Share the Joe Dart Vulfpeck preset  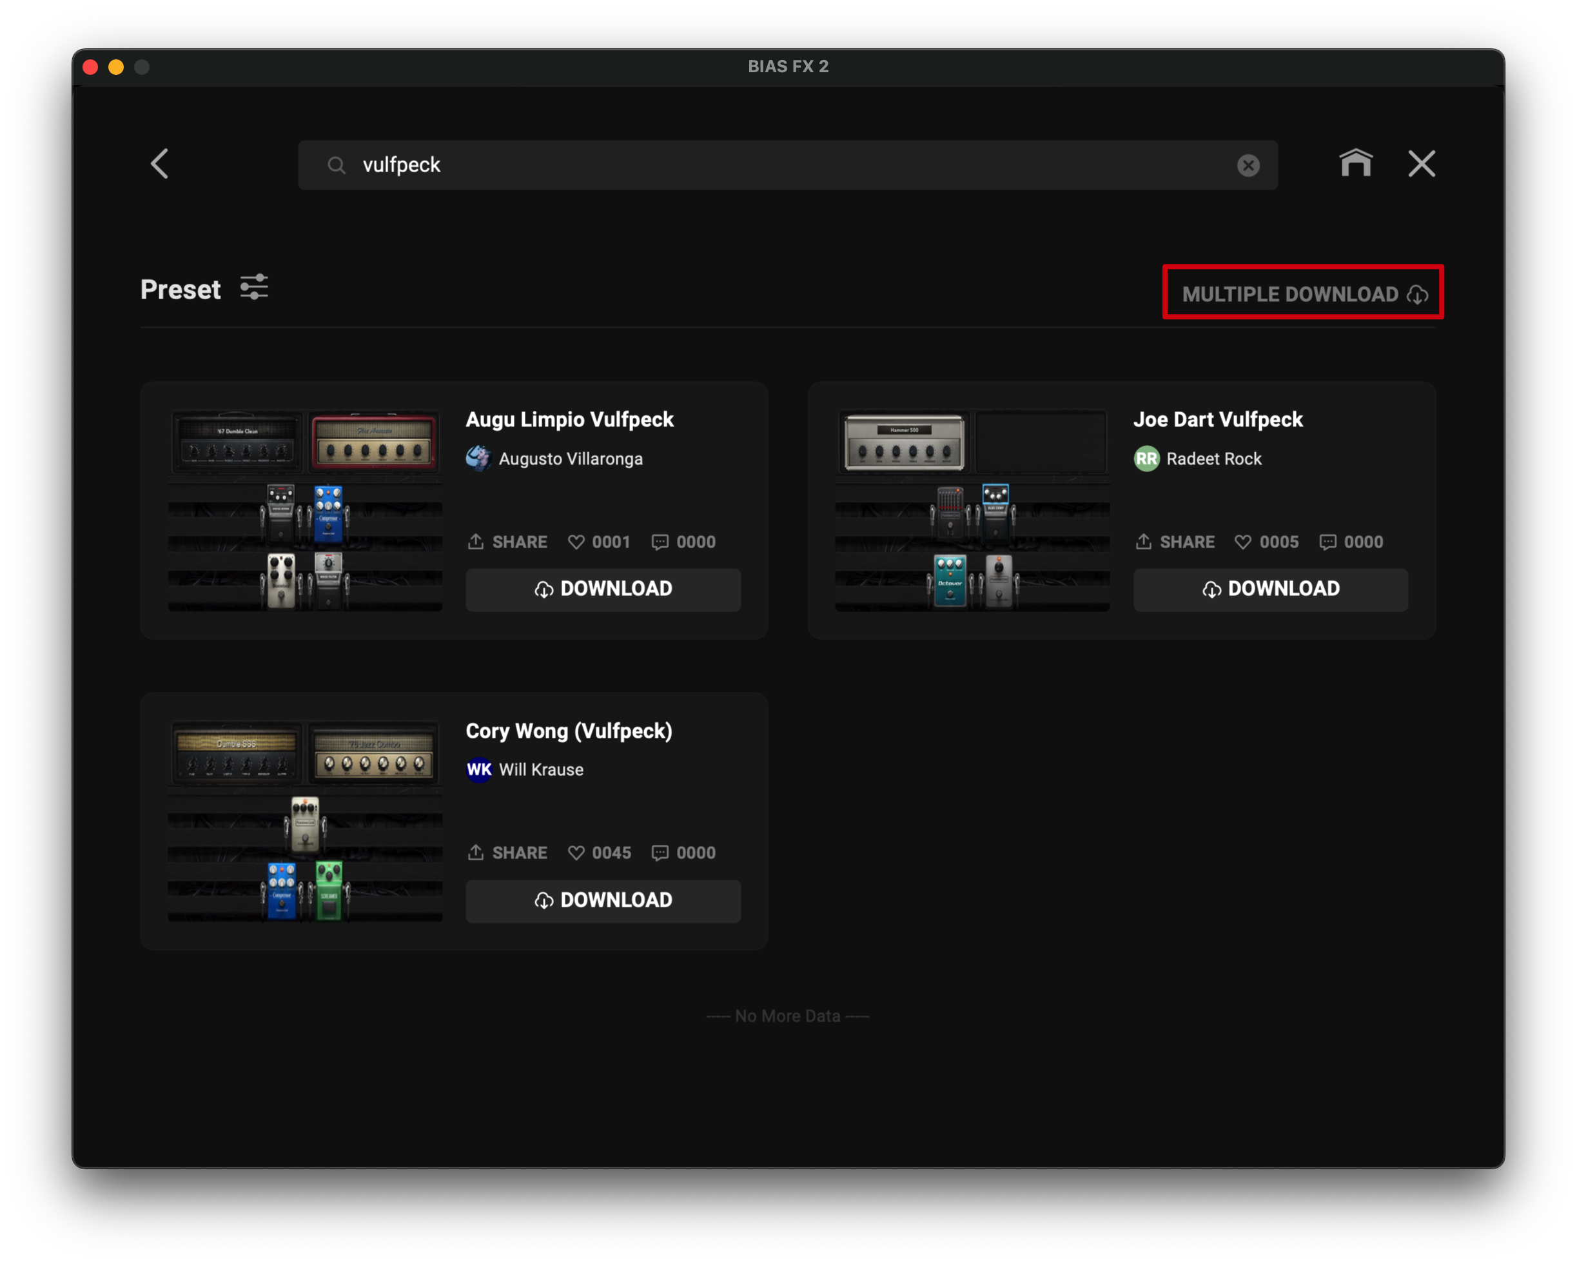tap(1175, 542)
